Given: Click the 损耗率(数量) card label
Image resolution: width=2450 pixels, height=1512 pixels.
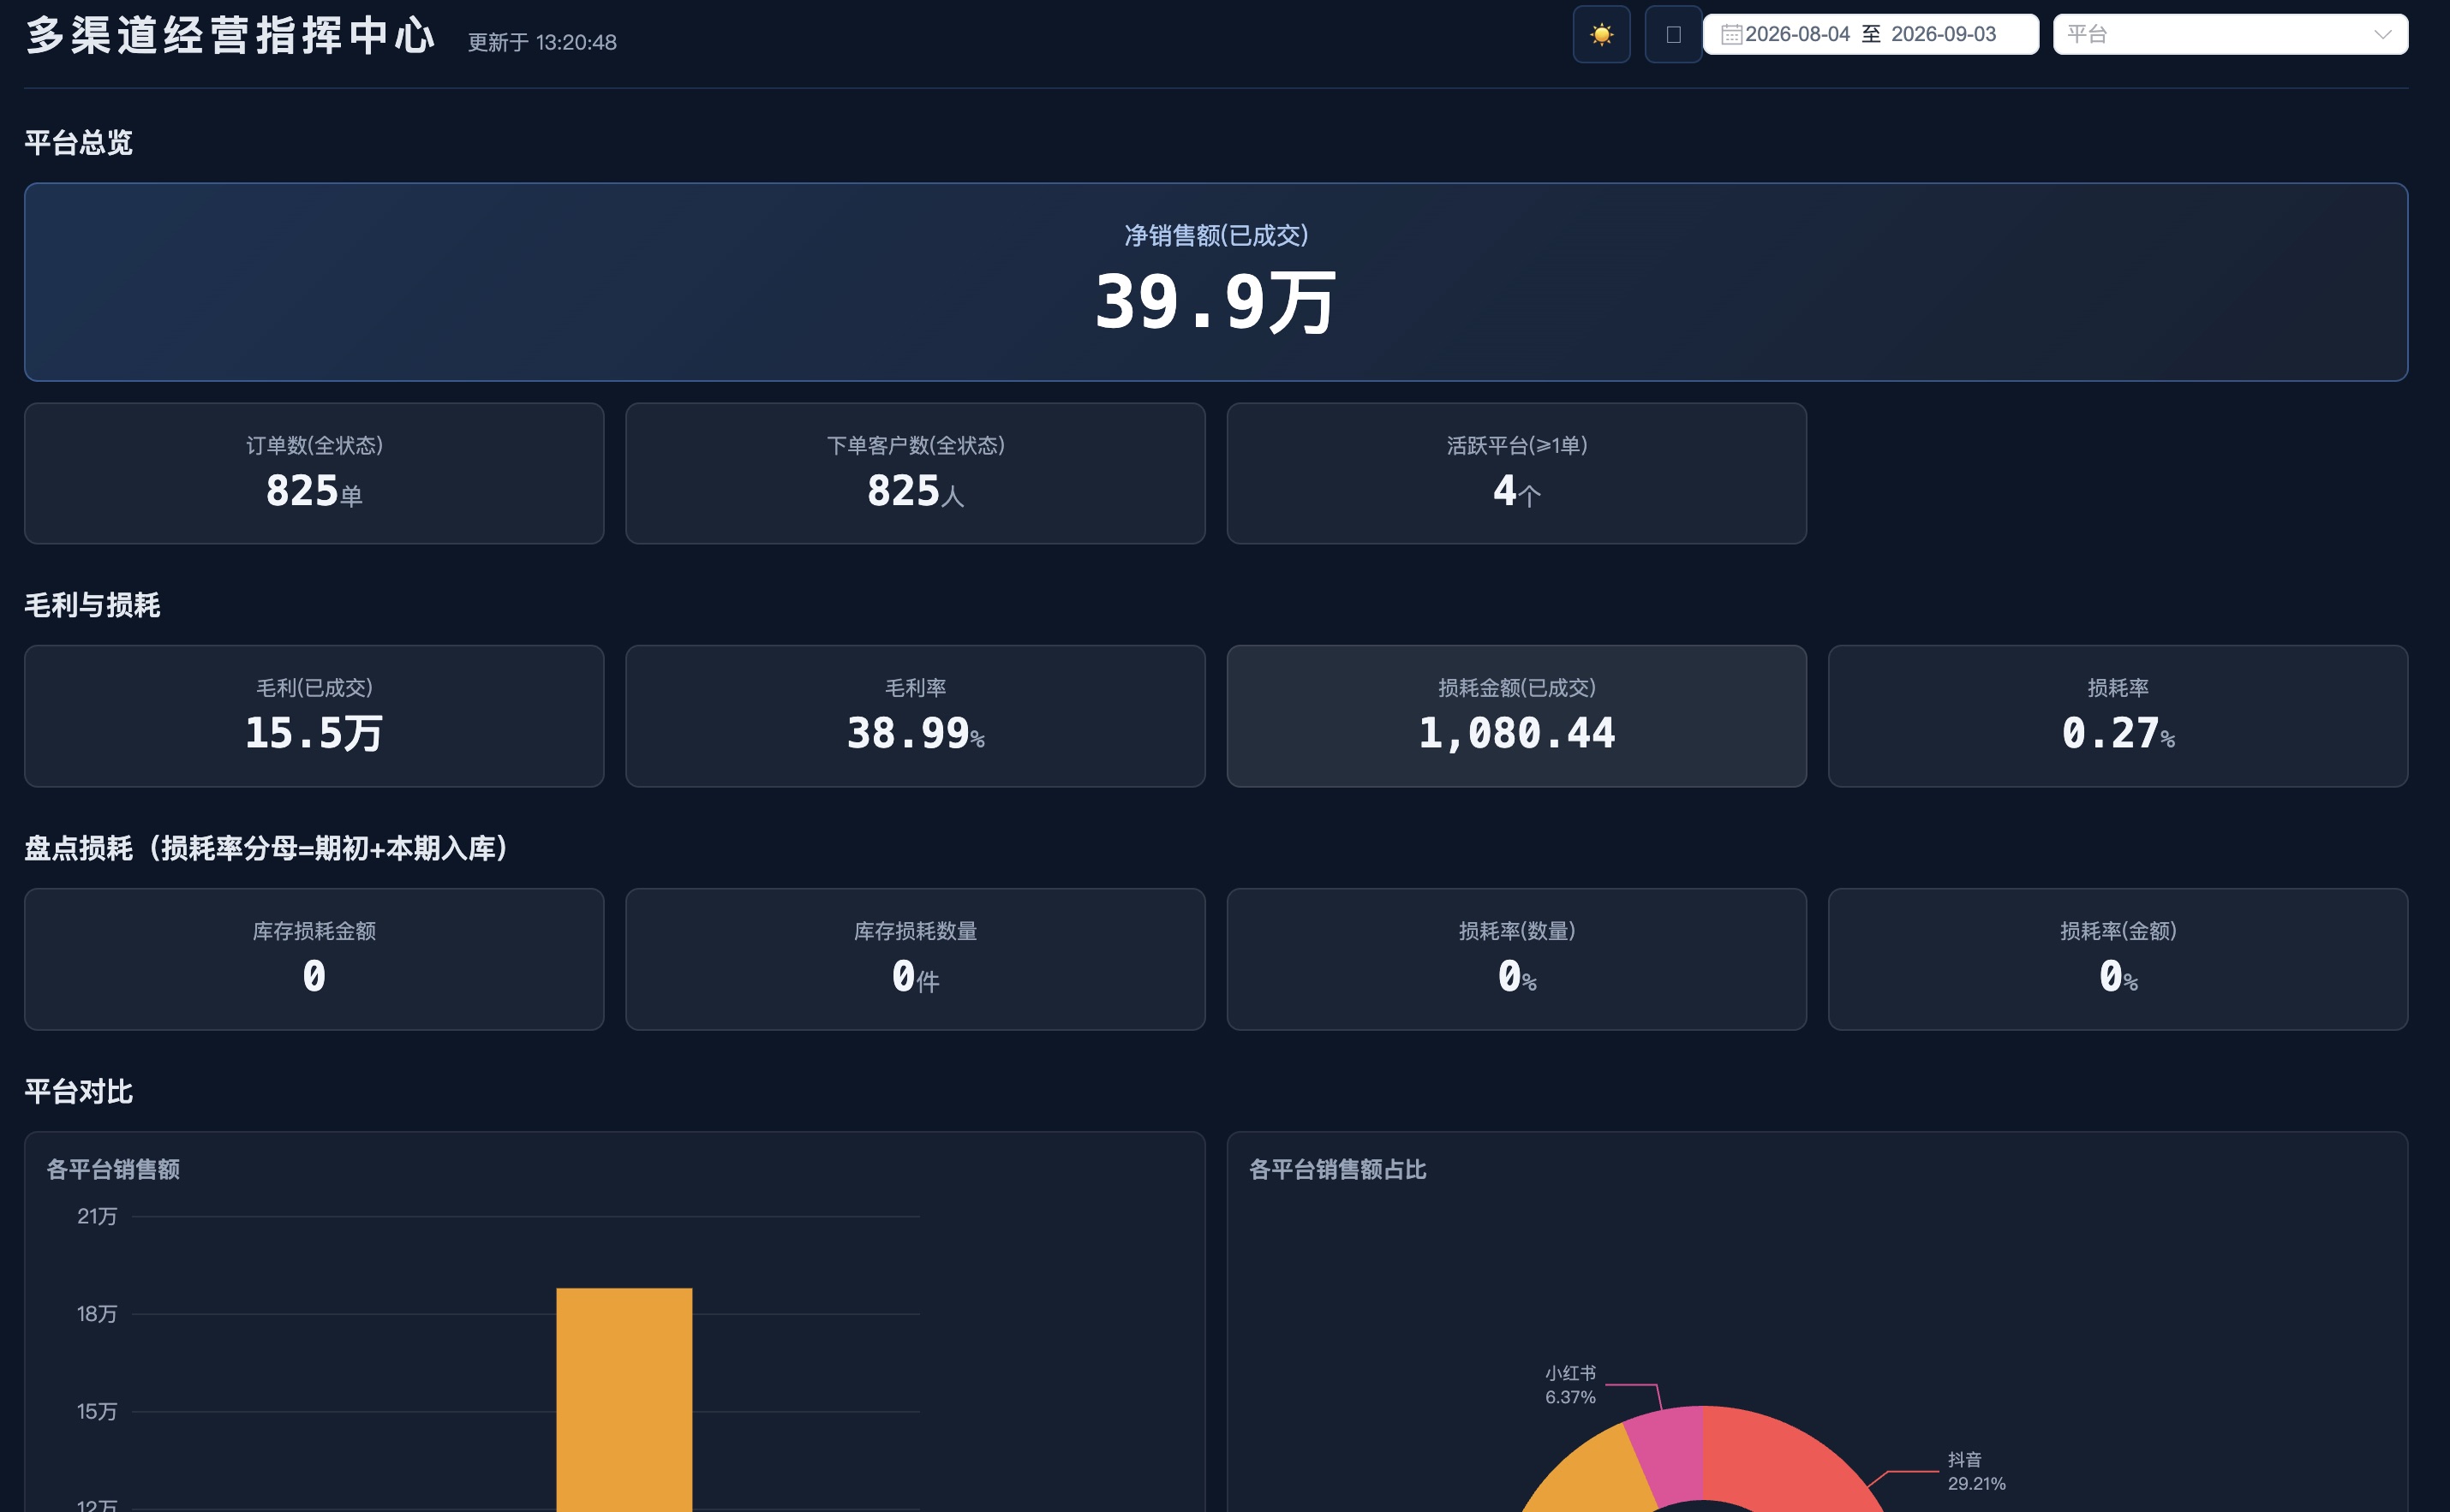Looking at the screenshot, I should tap(1516, 931).
